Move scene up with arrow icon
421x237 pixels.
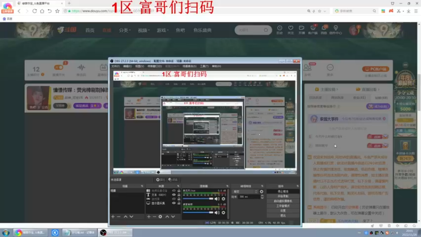coord(125,216)
